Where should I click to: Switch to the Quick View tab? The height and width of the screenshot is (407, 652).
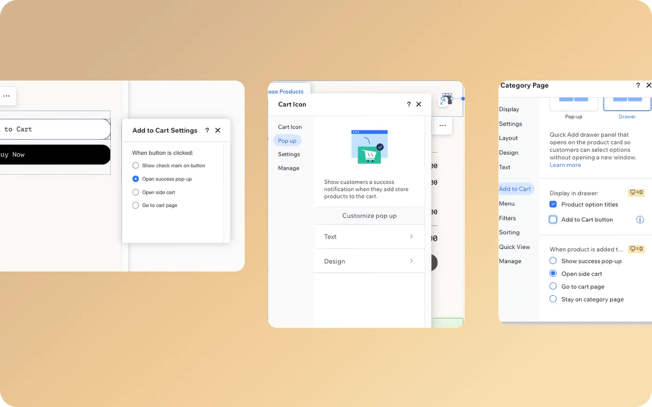515,247
